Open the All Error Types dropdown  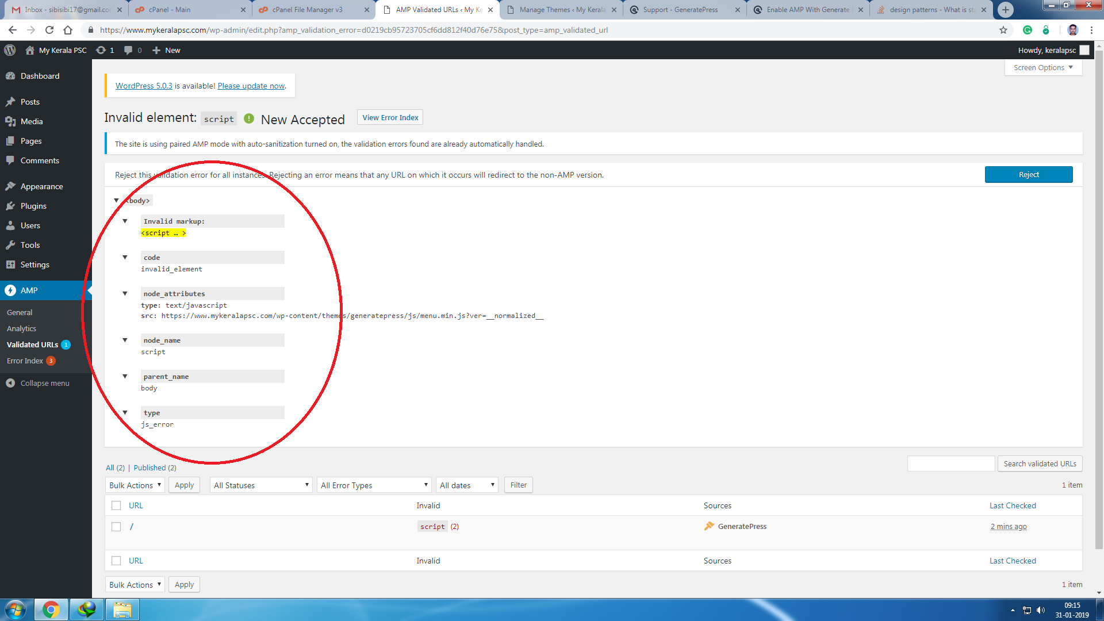coord(374,485)
